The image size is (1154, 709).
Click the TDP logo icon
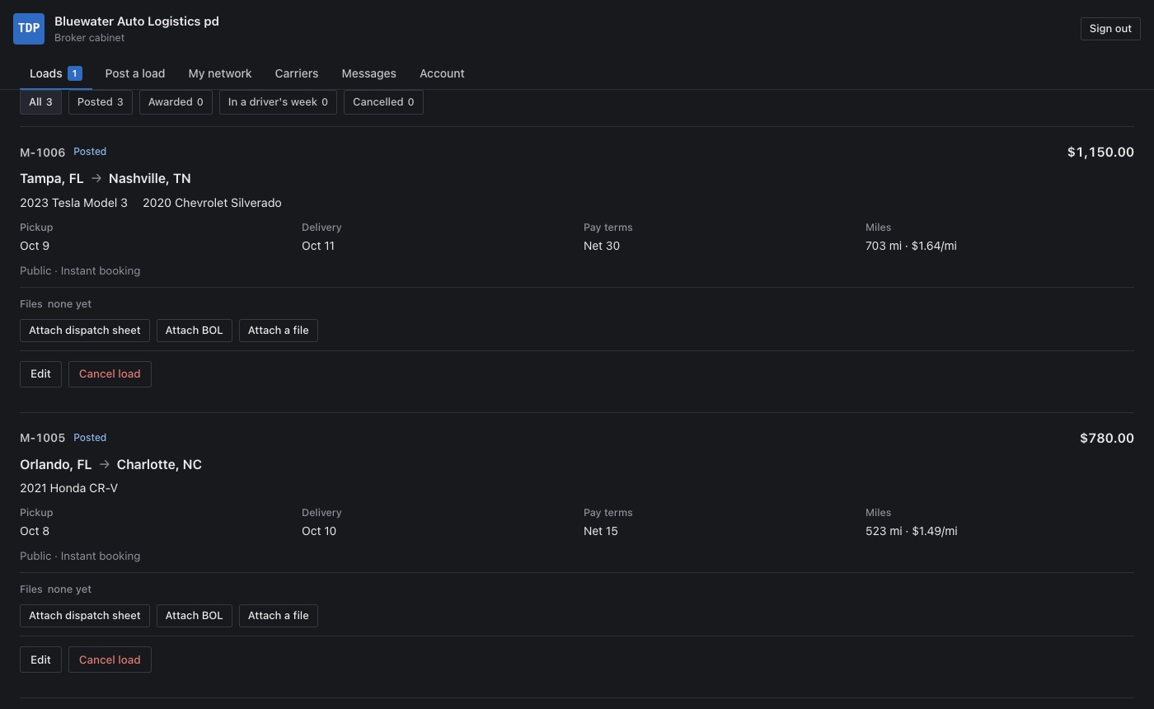coord(29,28)
